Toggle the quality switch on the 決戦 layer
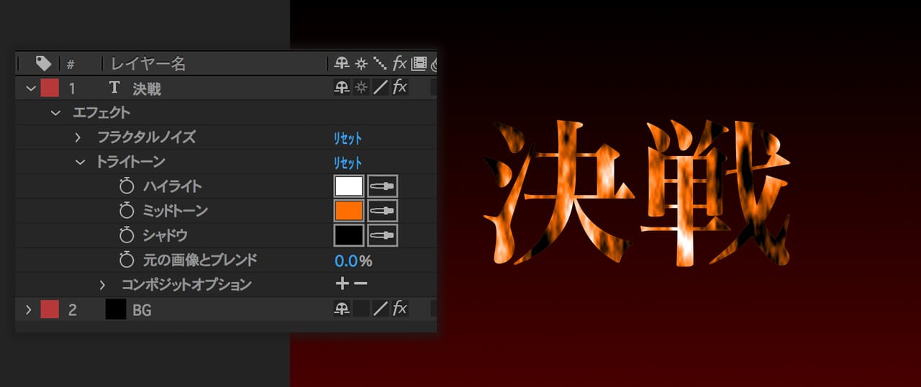 pos(380,88)
